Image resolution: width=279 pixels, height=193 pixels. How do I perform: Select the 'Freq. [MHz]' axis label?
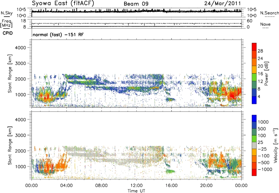click(x=6, y=24)
